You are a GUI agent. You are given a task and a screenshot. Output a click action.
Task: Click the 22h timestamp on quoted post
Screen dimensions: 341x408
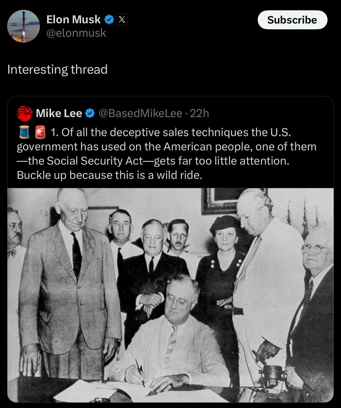[x=200, y=113]
